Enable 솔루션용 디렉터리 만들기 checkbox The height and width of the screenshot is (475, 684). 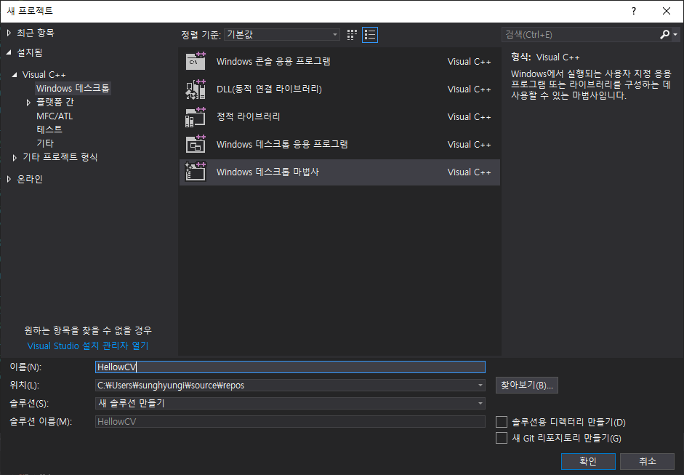click(502, 422)
